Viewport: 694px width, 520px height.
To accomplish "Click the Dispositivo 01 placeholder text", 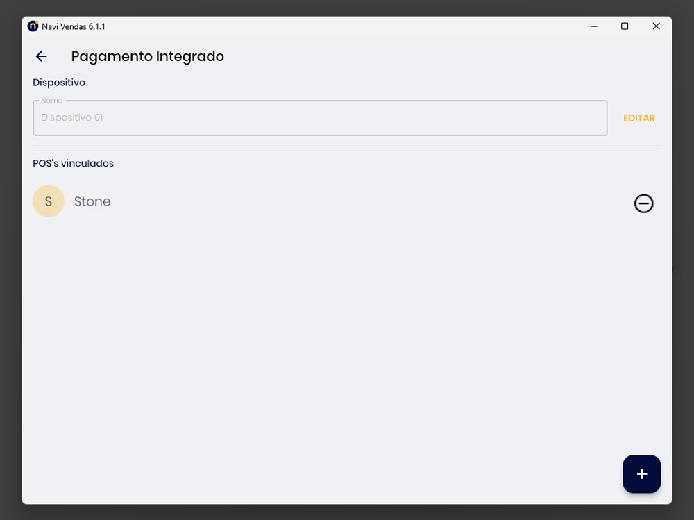I will coord(72,118).
